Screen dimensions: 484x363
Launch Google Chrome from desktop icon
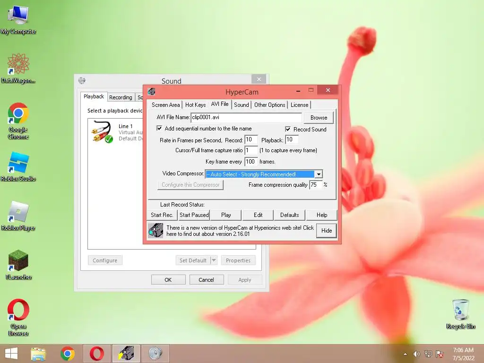(18, 121)
